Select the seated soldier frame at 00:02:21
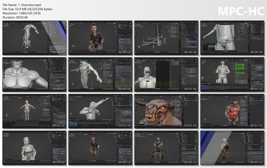The width and height of the screenshot is (267, 168). (x=166, y=148)
